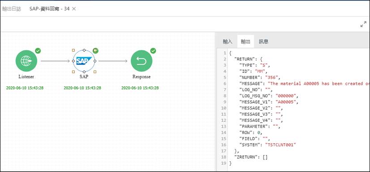
Task: Expand the flow view to fullscreen
Action: coord(363,24)
